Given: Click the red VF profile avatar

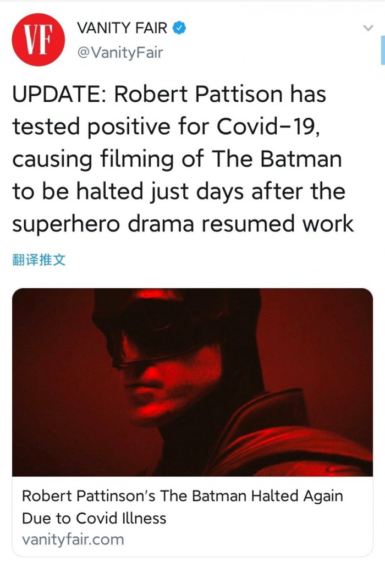Looking at the screenshot, I should click(x=38, y=40).
